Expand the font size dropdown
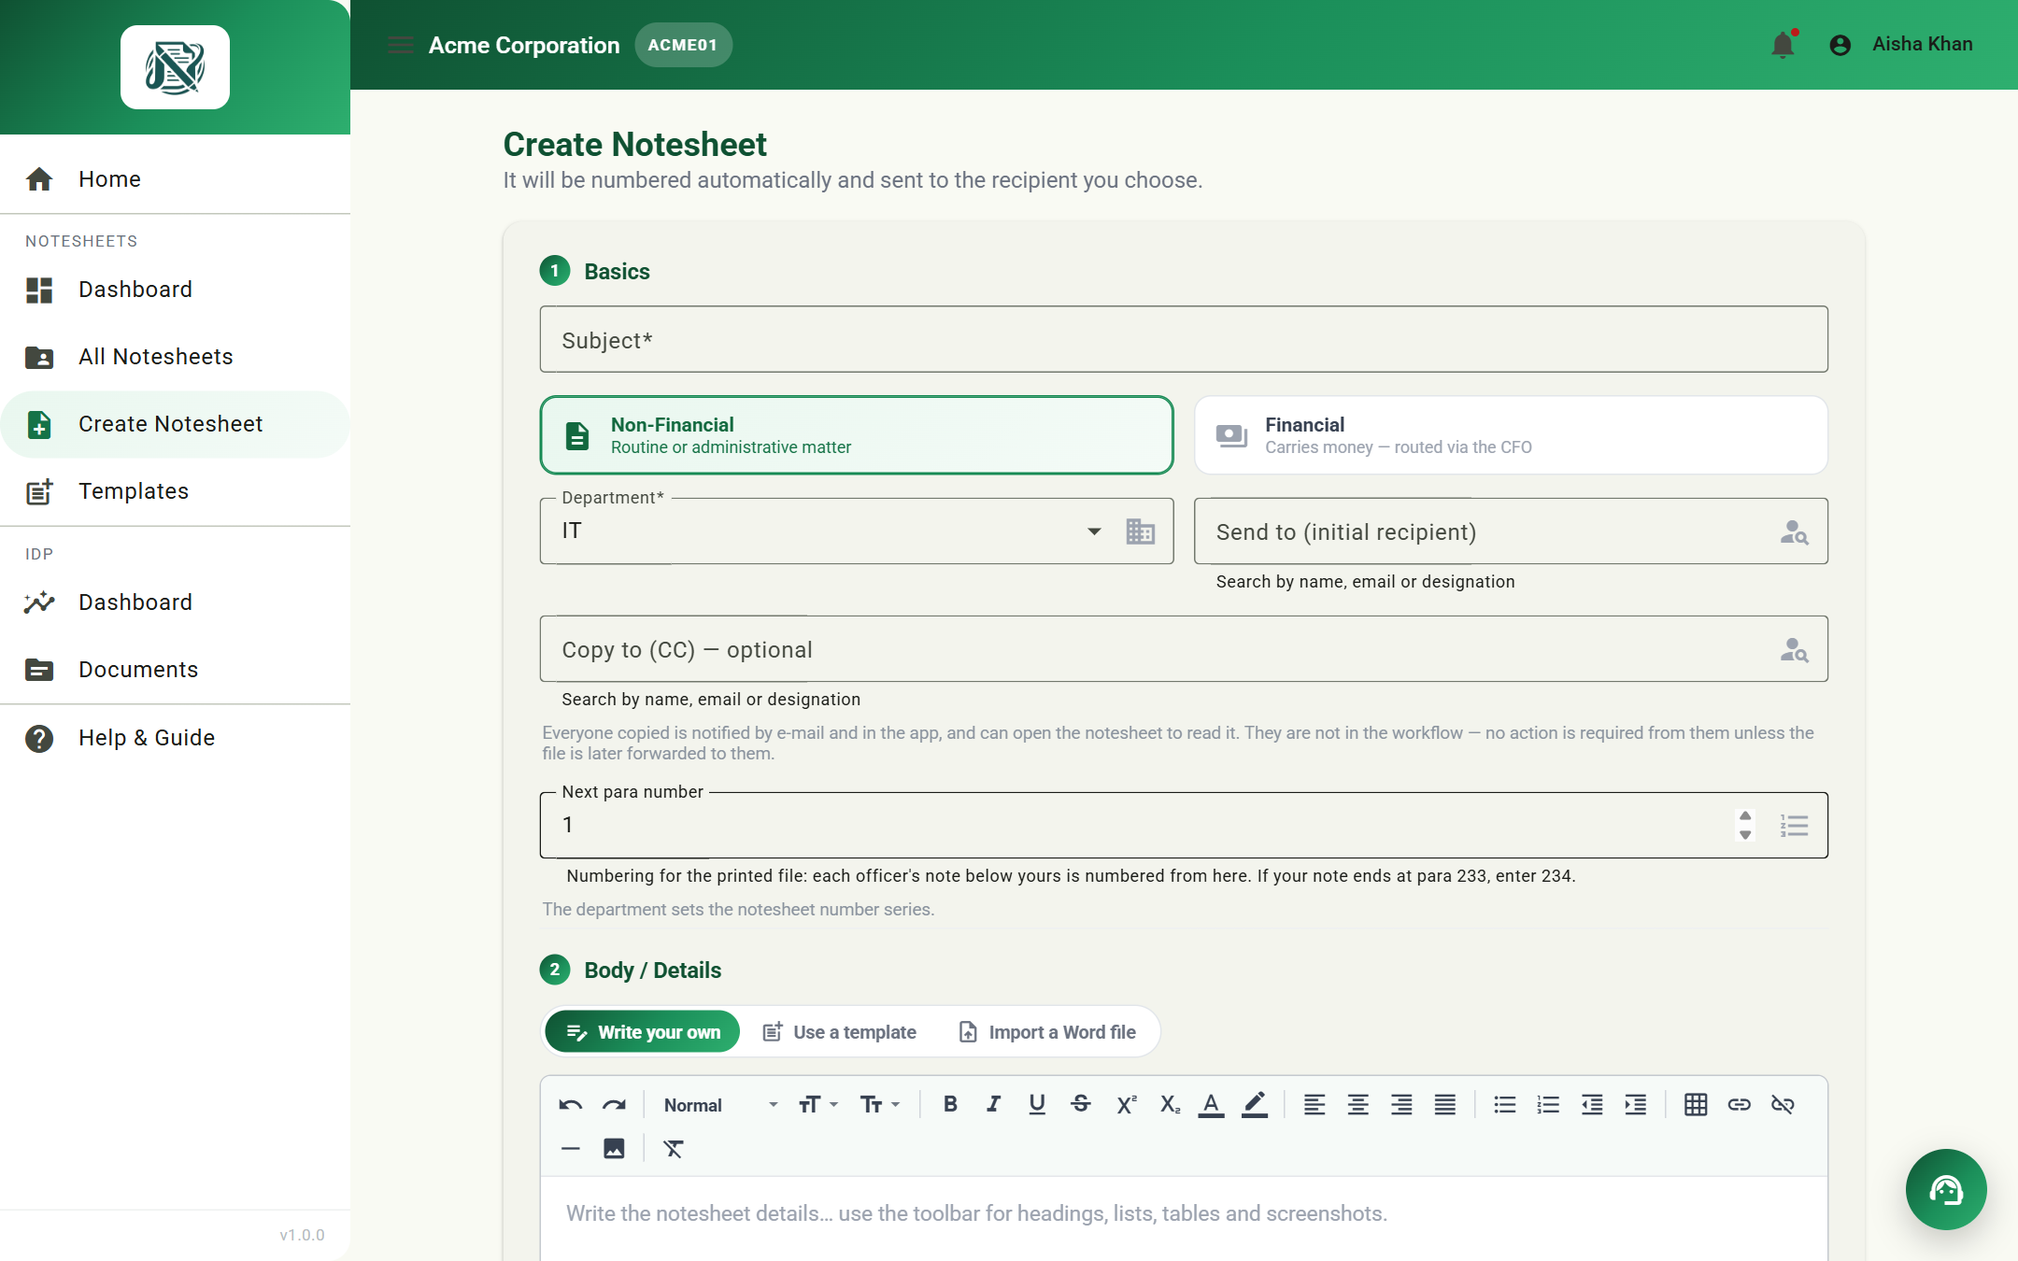Image resolution: width=2018 pixels, height=1261 pixels. pos(818,1105)
